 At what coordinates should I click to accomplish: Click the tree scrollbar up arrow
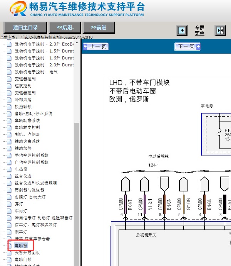77,43
